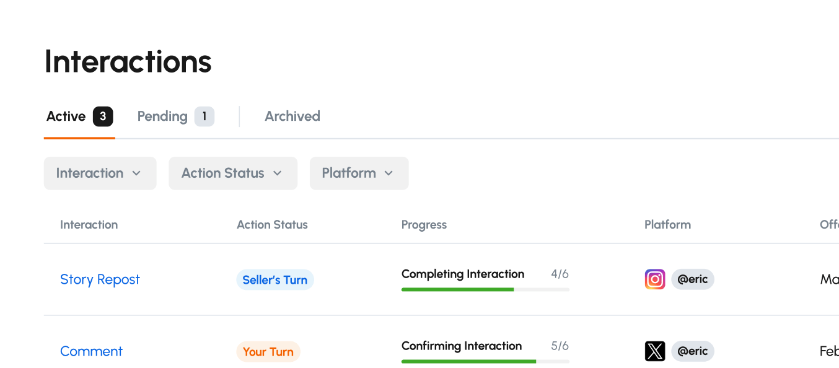Click the X platform icon in Comment row
The image size is (839, 368).
[655, 351]
